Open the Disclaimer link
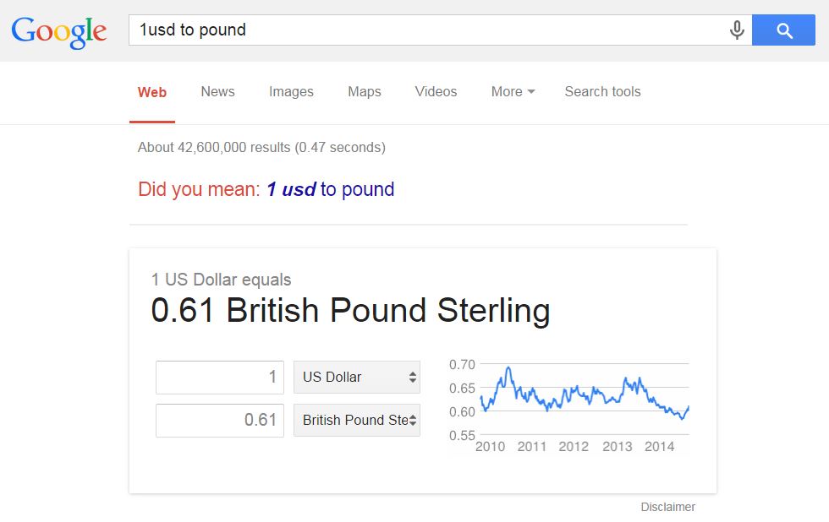The width and height of the screenshot is (829, 522). click(667, 507)
